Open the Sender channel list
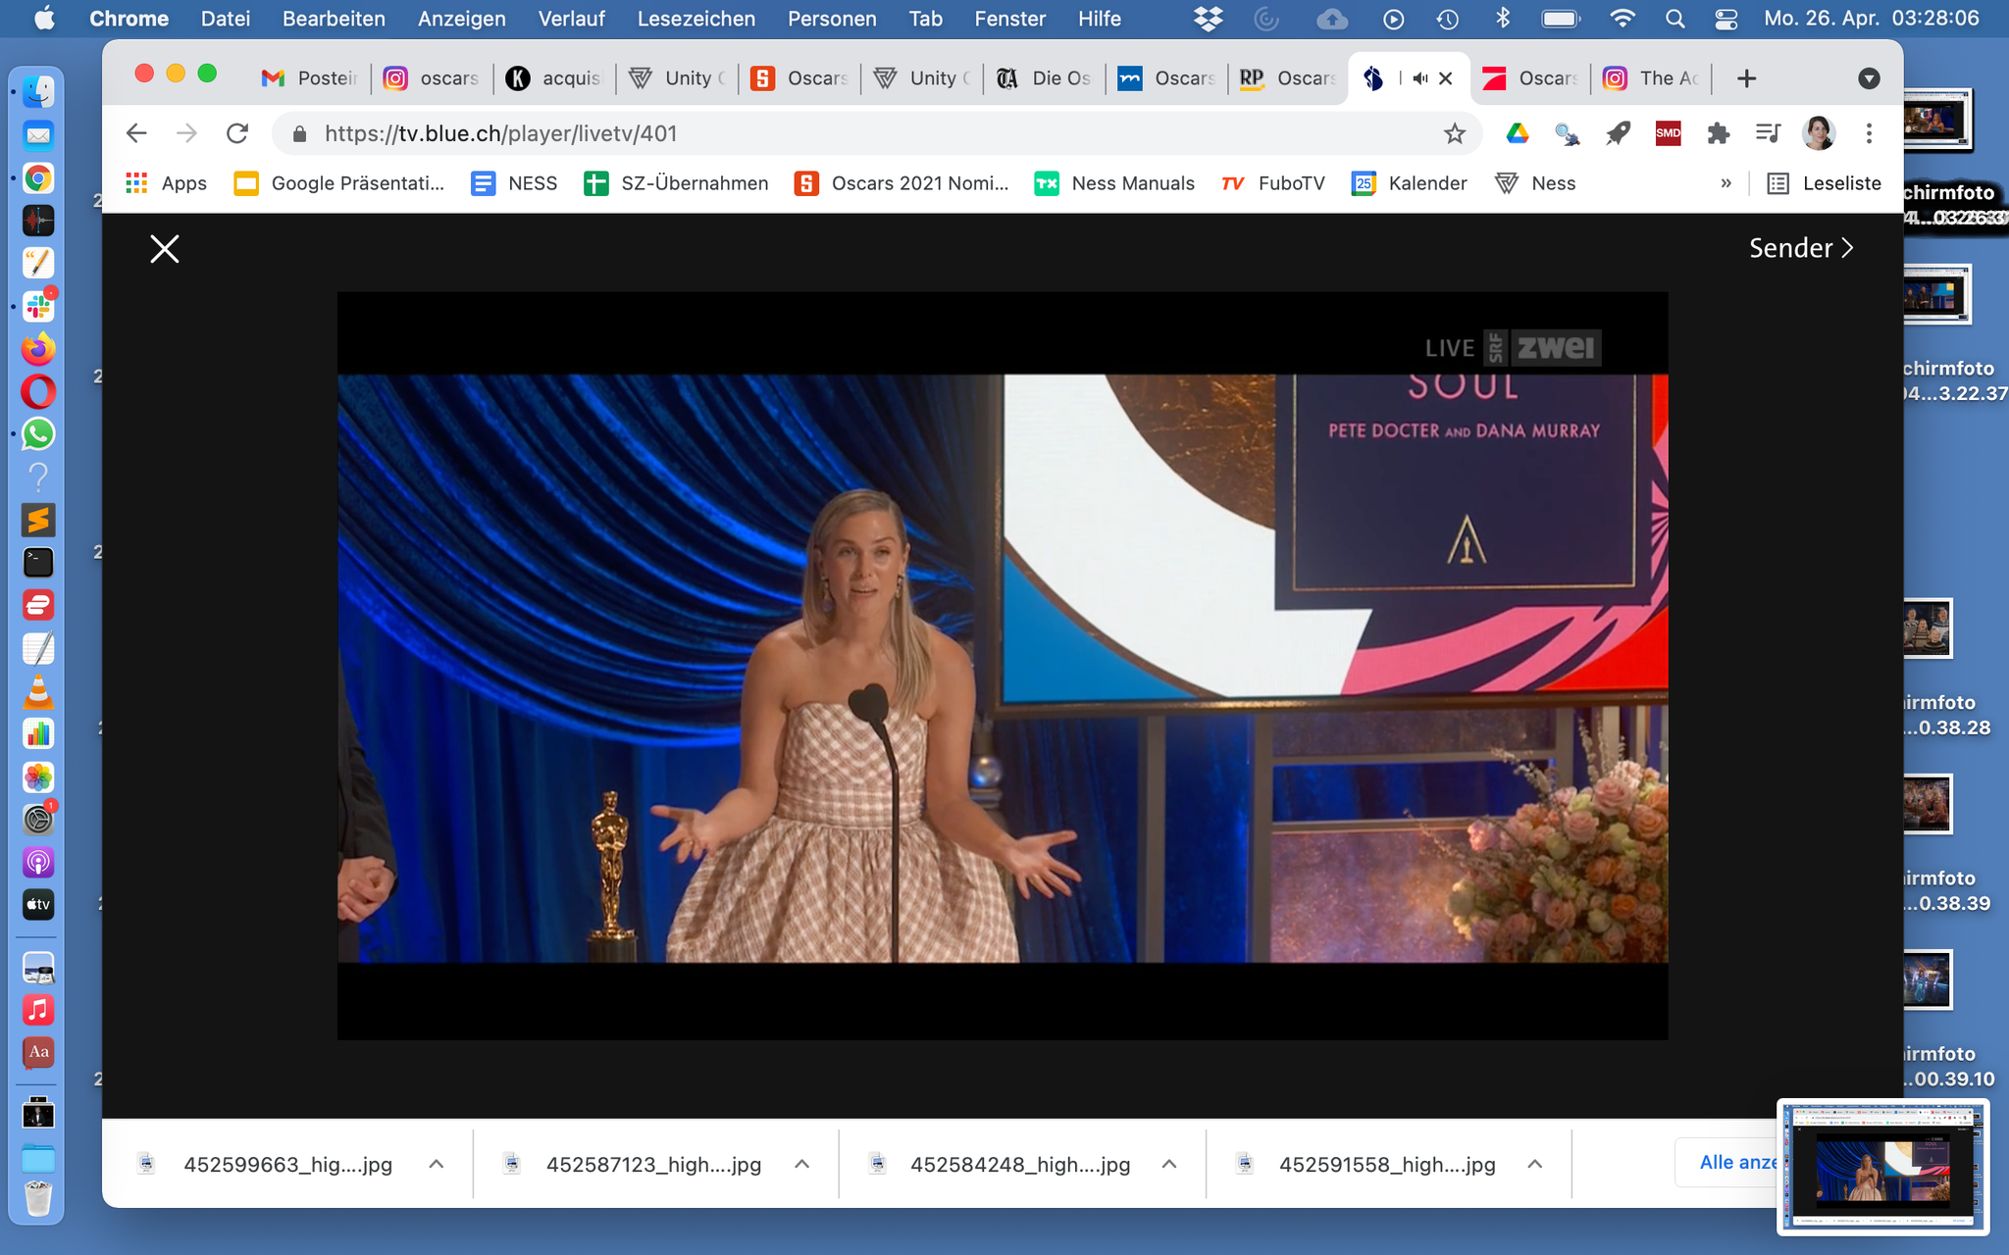The image size is (2009, 1255). pyautogui.click(x=1801, y=248)
